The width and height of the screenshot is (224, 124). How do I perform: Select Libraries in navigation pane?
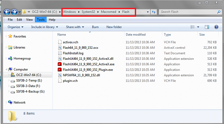pos(19,48)
